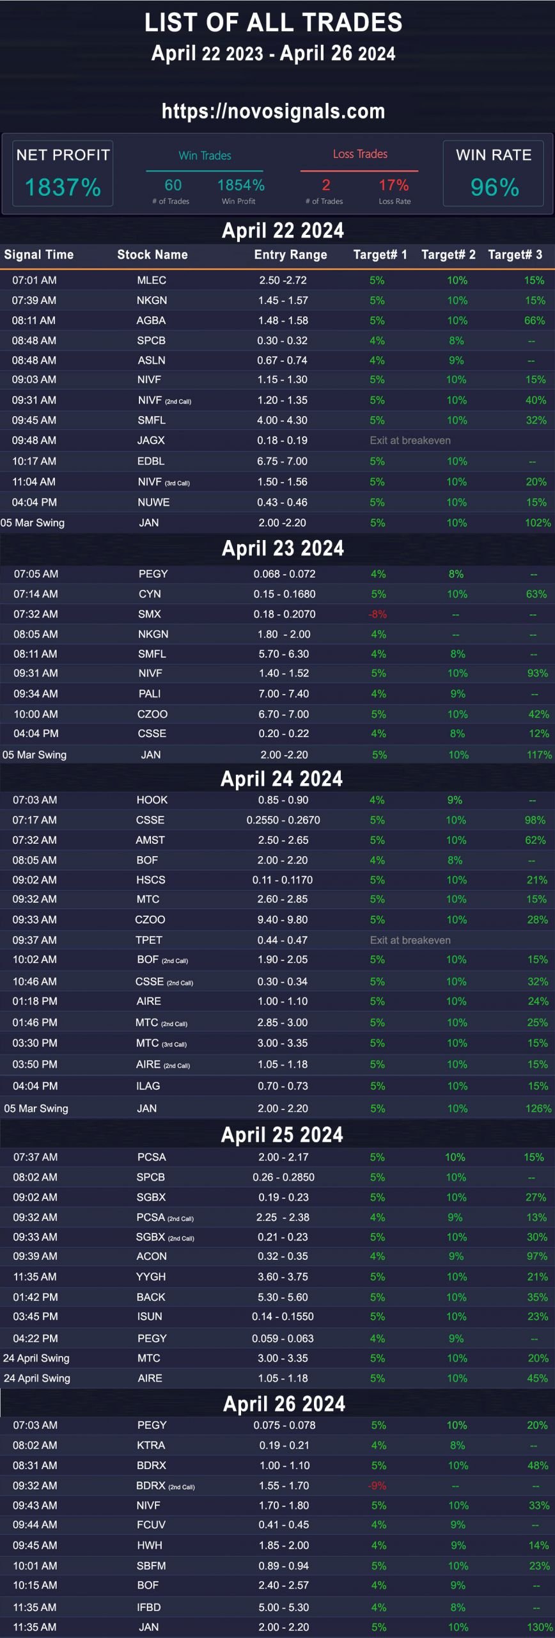Click the Target# 3 column header
The width and height of the screenshot is (555, 1638).
515,255
